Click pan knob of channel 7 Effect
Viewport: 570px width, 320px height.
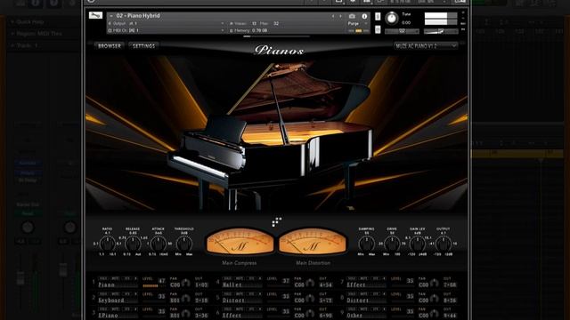click(x=435, y=283)
